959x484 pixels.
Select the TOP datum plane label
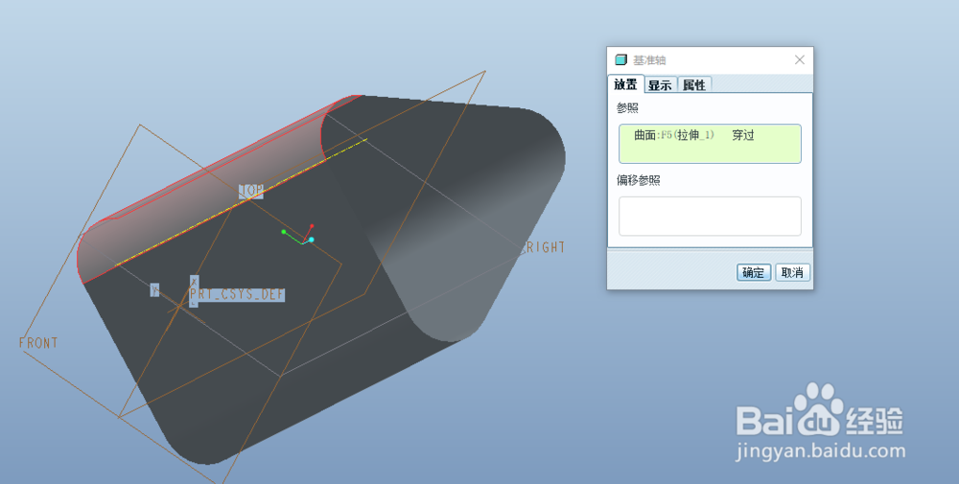coord(250,191)
